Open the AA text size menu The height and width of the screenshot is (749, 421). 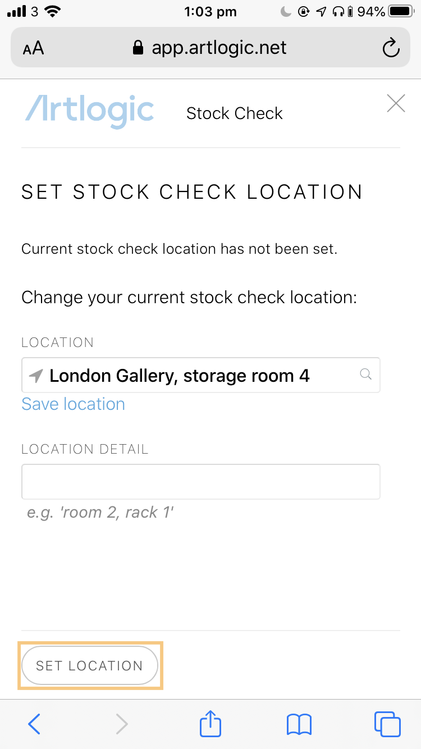click(33, 48)
